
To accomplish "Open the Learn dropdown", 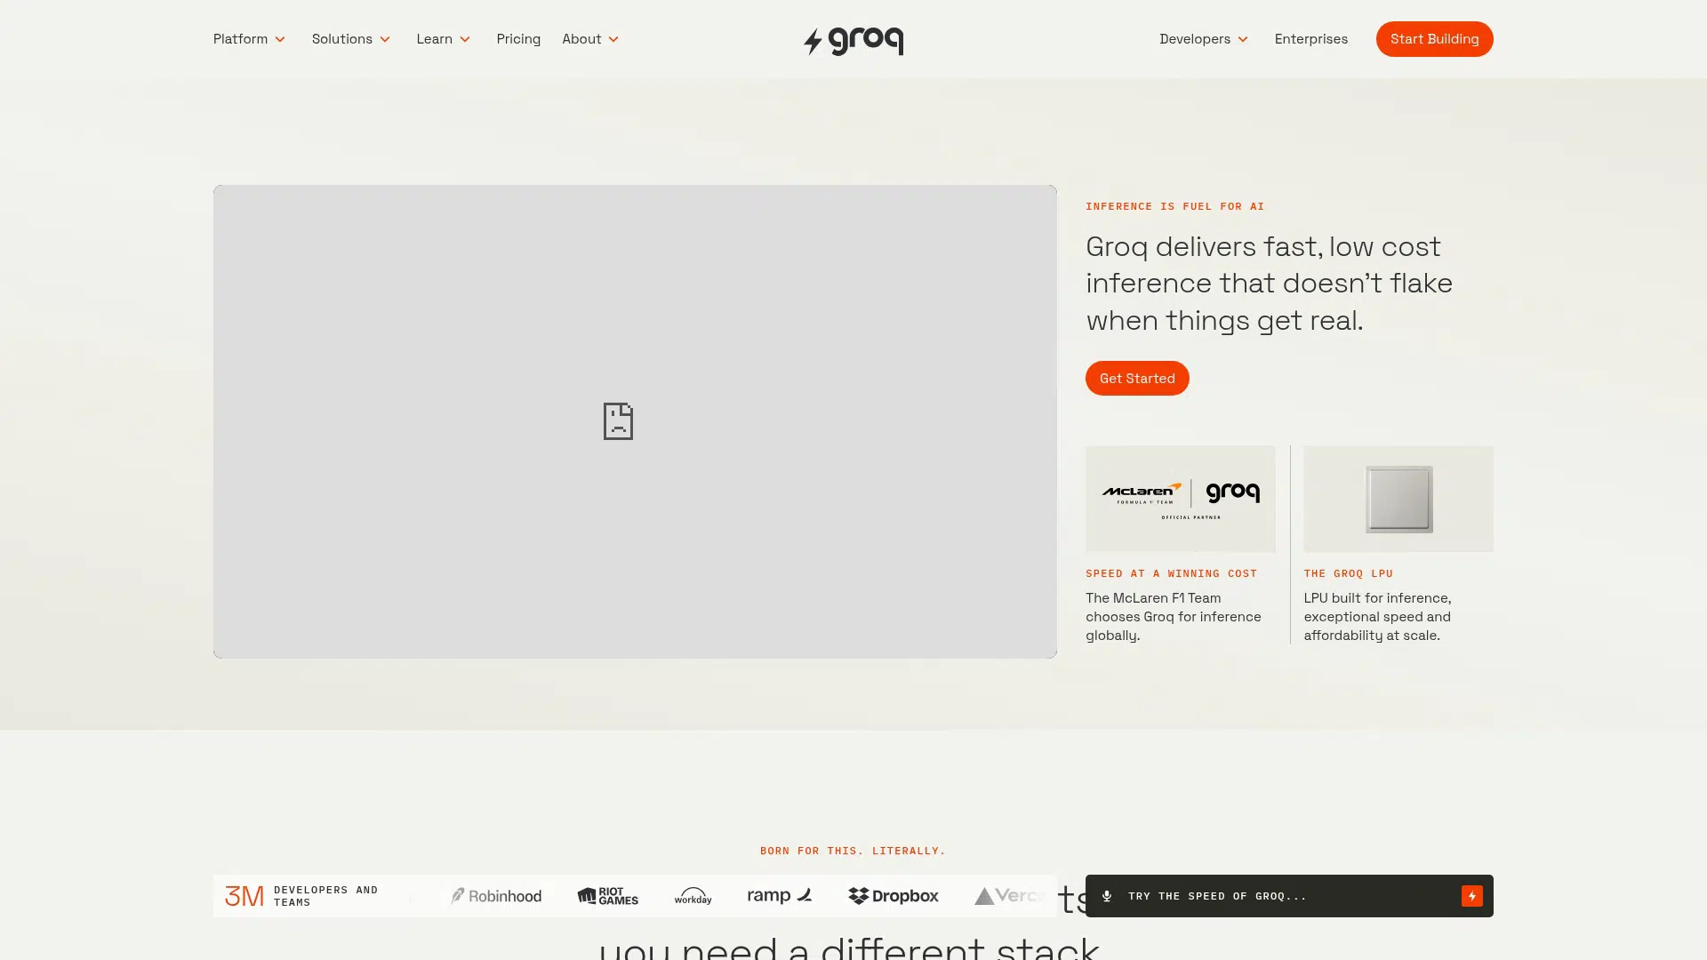I will click(444, 39).
